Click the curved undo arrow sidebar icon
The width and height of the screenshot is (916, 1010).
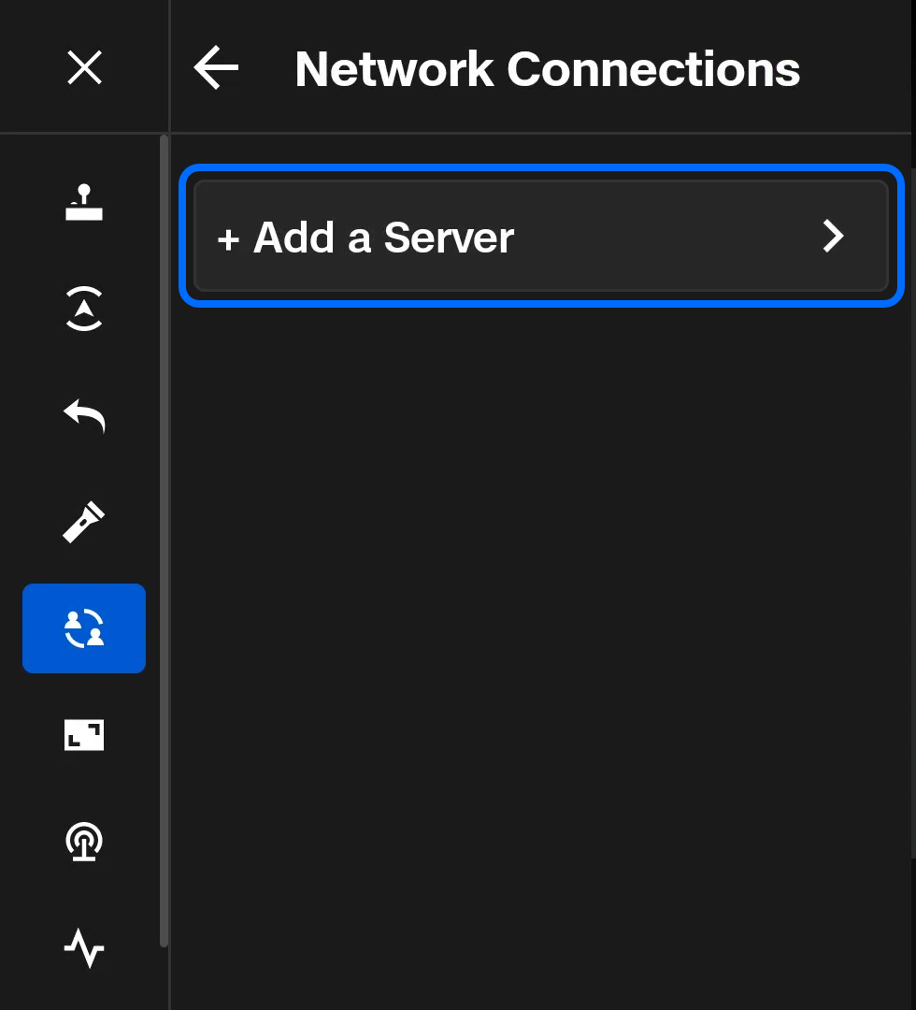[84, 415]
